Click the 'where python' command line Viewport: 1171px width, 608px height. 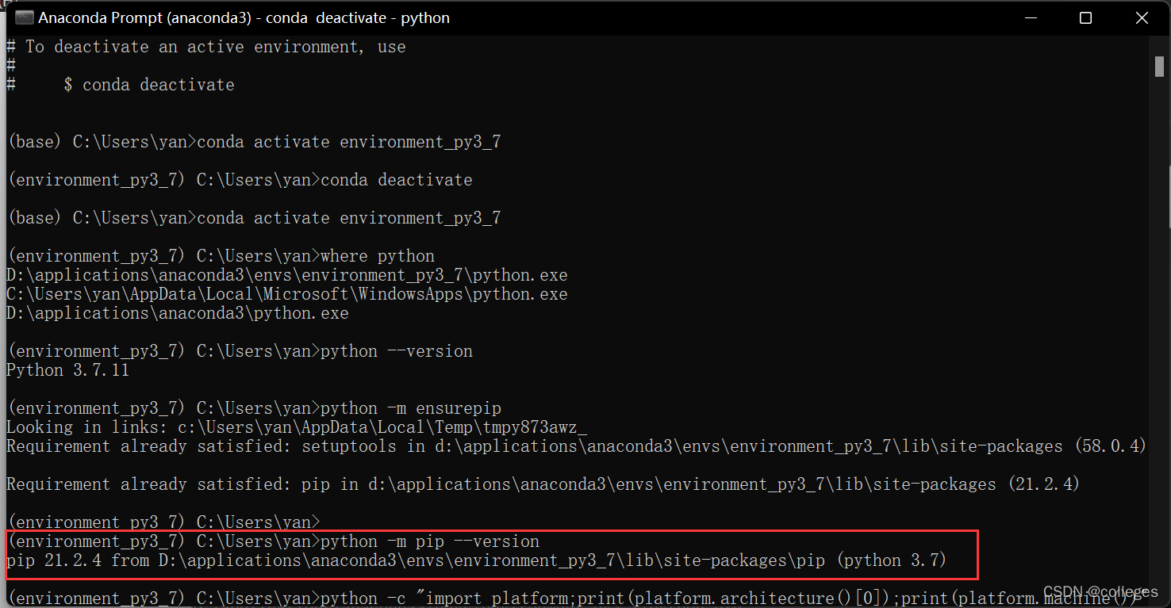[221, 256]
